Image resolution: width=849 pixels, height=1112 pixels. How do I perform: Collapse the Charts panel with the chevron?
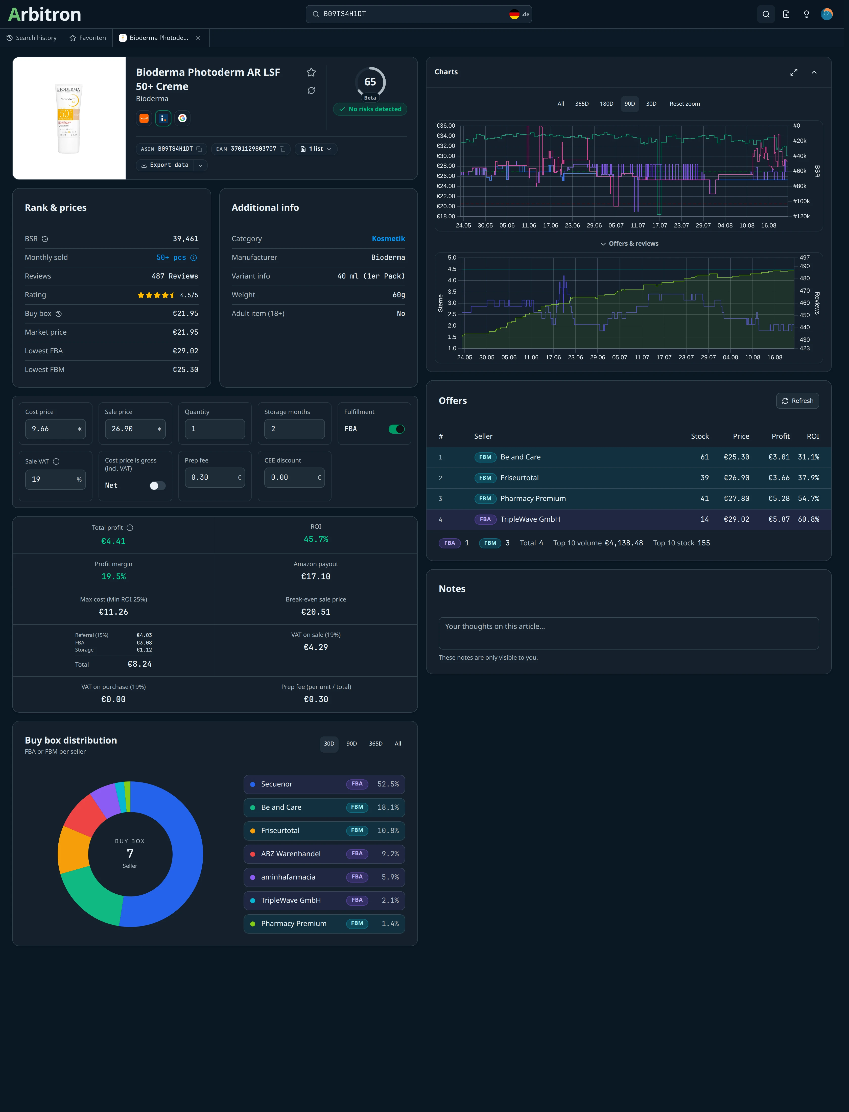click(814, 72)
